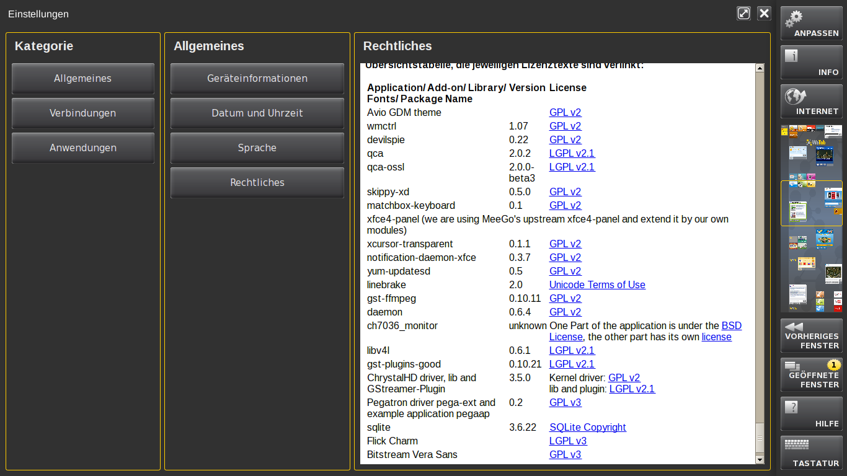Click the scroll down arrow in license list
Viewport: 847px width, 476px height.
760,459
